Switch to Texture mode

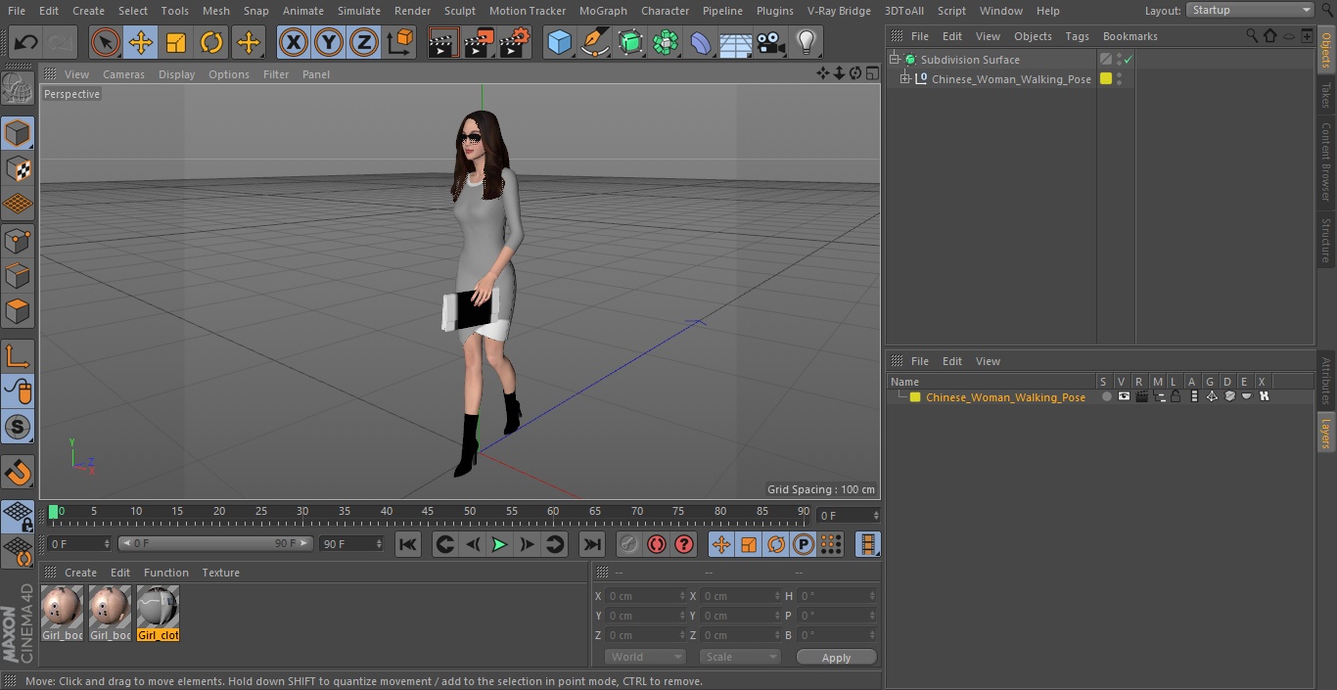[18, 168]
